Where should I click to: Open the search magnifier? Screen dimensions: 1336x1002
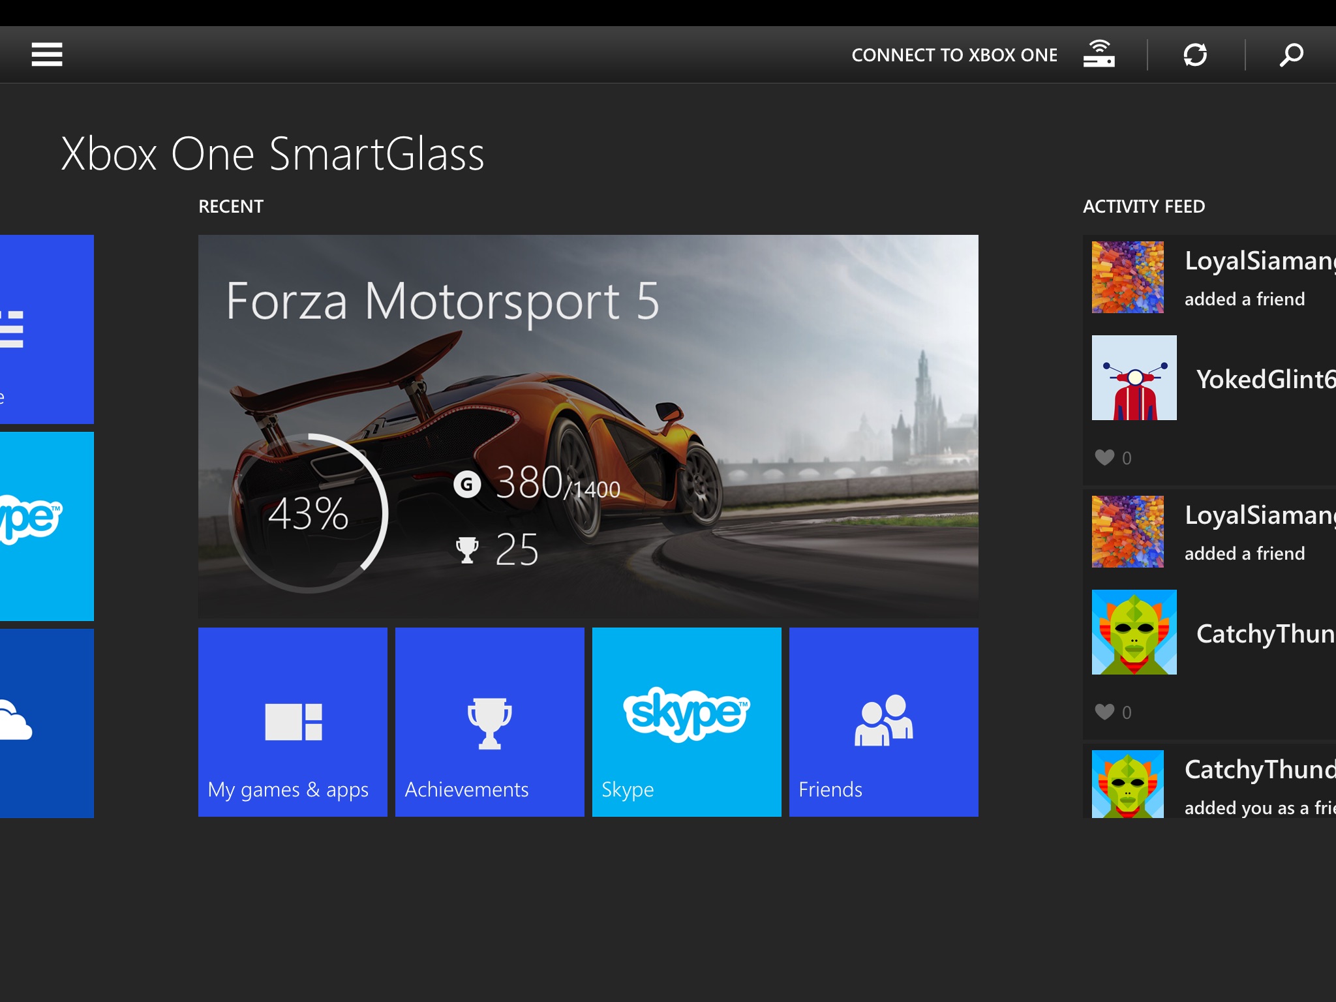point(1291,55)
